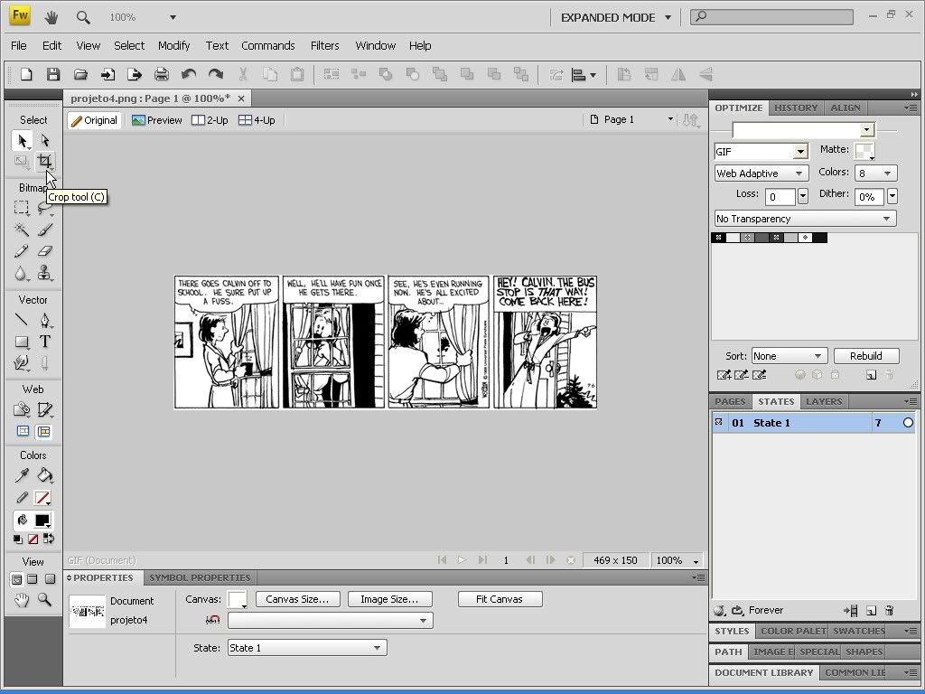Open the No Transparency dropdown
This screenshot has width=925, height=694.
coord(805,219)
